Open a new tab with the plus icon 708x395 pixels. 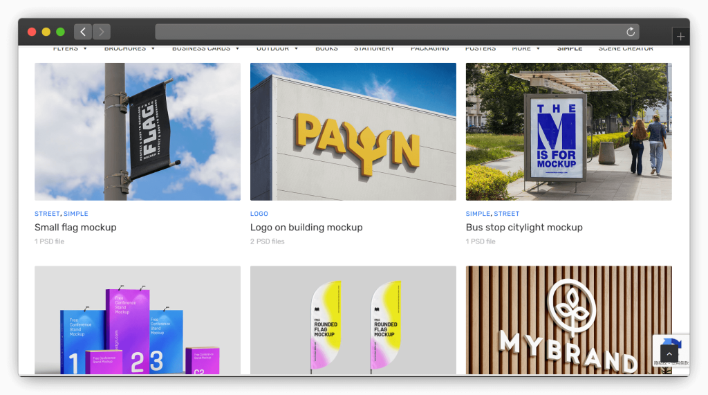[x=680, y=37]
